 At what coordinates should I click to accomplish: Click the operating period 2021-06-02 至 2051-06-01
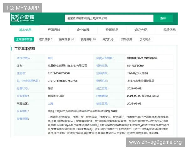click(x=143, y=96)
